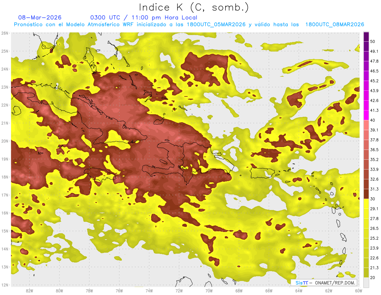The height and width of the screenshot is (295, 381).
Task: Click the '74W' longitude label
Action: [149, 291]
